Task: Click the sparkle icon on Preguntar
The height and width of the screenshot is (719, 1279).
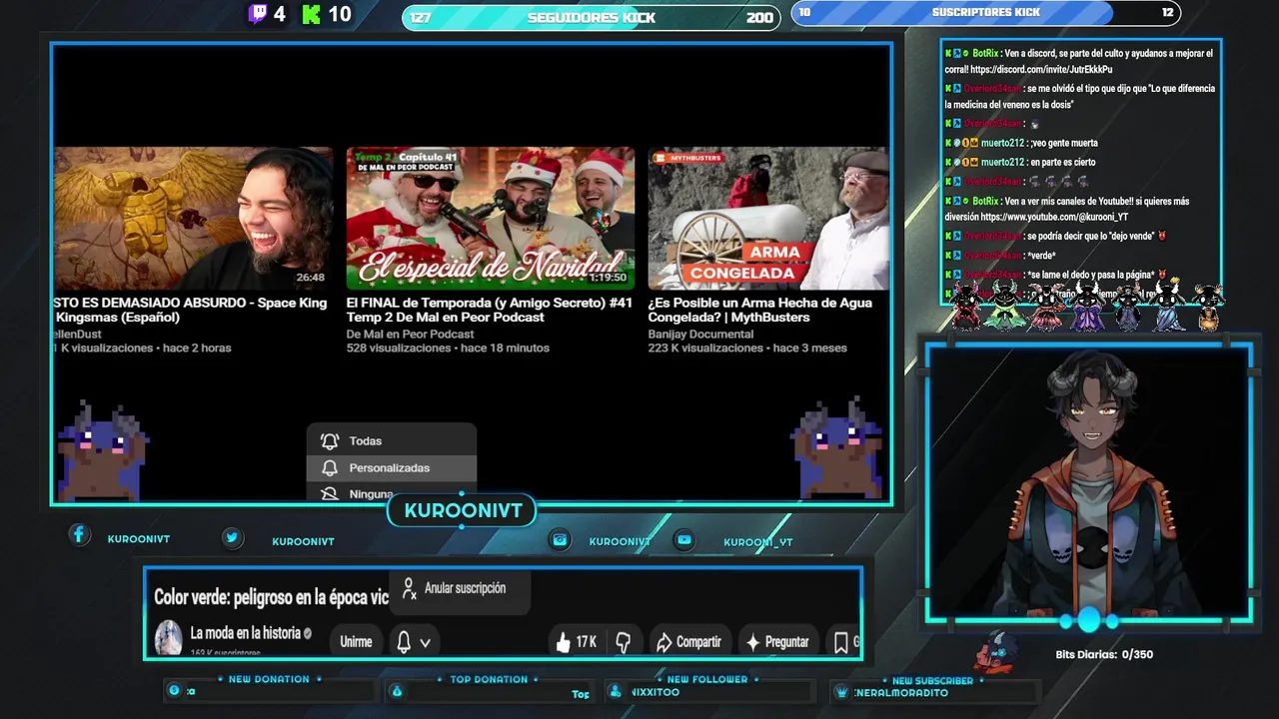Action: click(752, 642)
